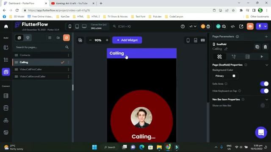Image resolution: width=271 pixels, height=152 pixels.
Task: Collapse Page (Scaffold) Properties section
Action: 267,65
